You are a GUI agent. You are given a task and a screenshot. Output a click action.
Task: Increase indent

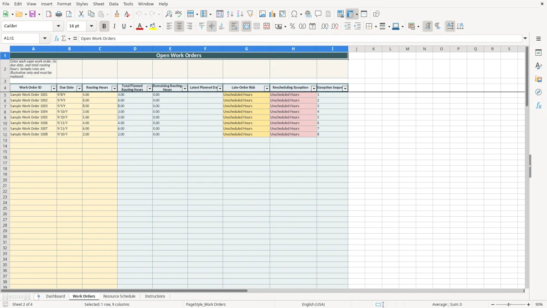coord(347,26)
